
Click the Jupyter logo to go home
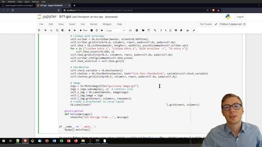pyautogui.click(x=47, y=17)
